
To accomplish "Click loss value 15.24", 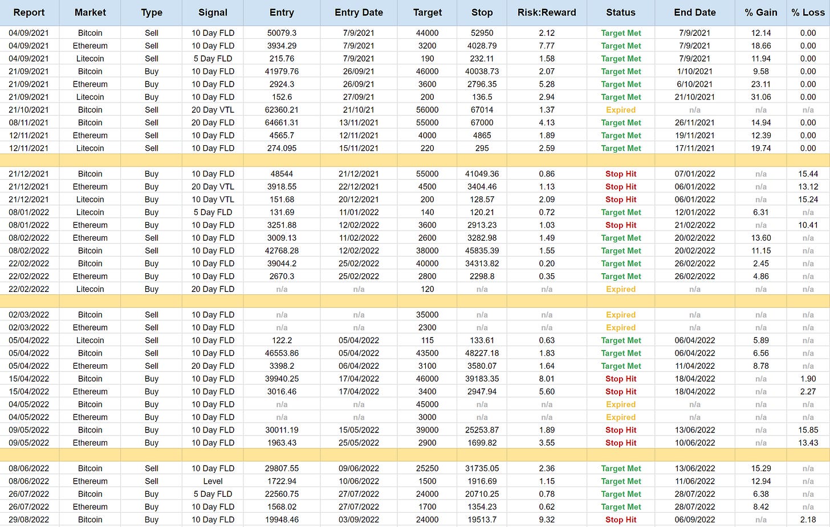I will 808,199.
